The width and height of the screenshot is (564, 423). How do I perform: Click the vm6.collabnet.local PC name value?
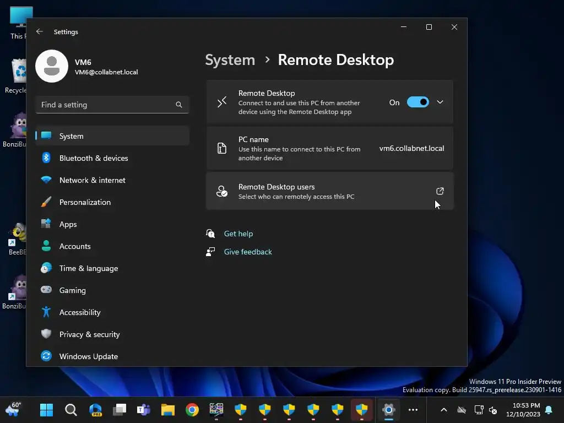(x=411, y=148)
